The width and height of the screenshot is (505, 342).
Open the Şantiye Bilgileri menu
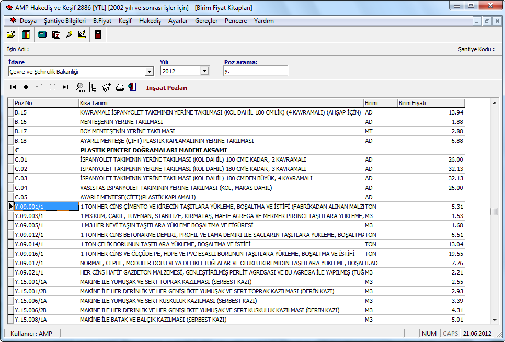pos(65,21)
